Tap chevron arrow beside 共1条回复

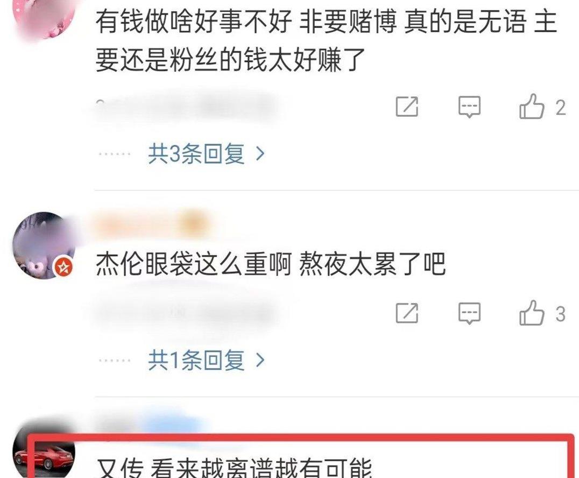260,360
